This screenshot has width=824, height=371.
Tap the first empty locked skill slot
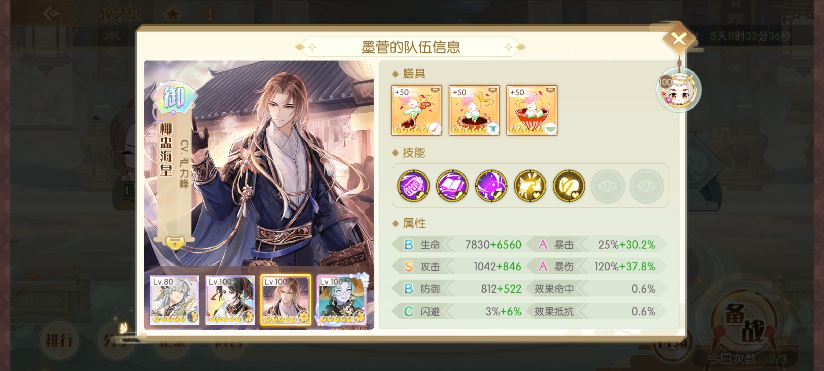click(607, 186)
